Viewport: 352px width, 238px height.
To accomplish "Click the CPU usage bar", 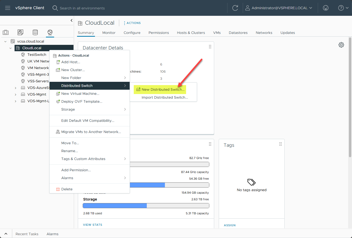I will click(169, 164).
